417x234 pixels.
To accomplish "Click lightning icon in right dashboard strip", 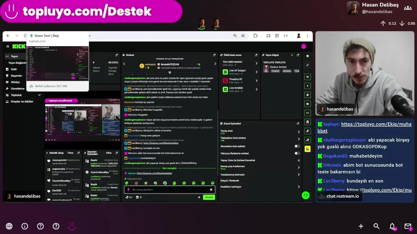I will (308, 86).
